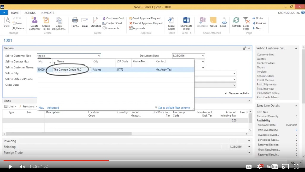Image resolution: width=305 pixels, height=172 pixels.
Task: Play the video
Action: 10,167
